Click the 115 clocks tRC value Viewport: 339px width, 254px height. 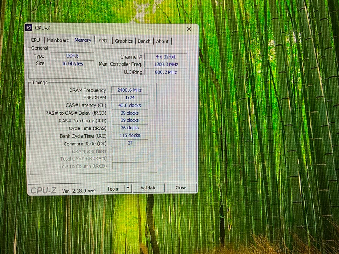(x=130, y=135)
